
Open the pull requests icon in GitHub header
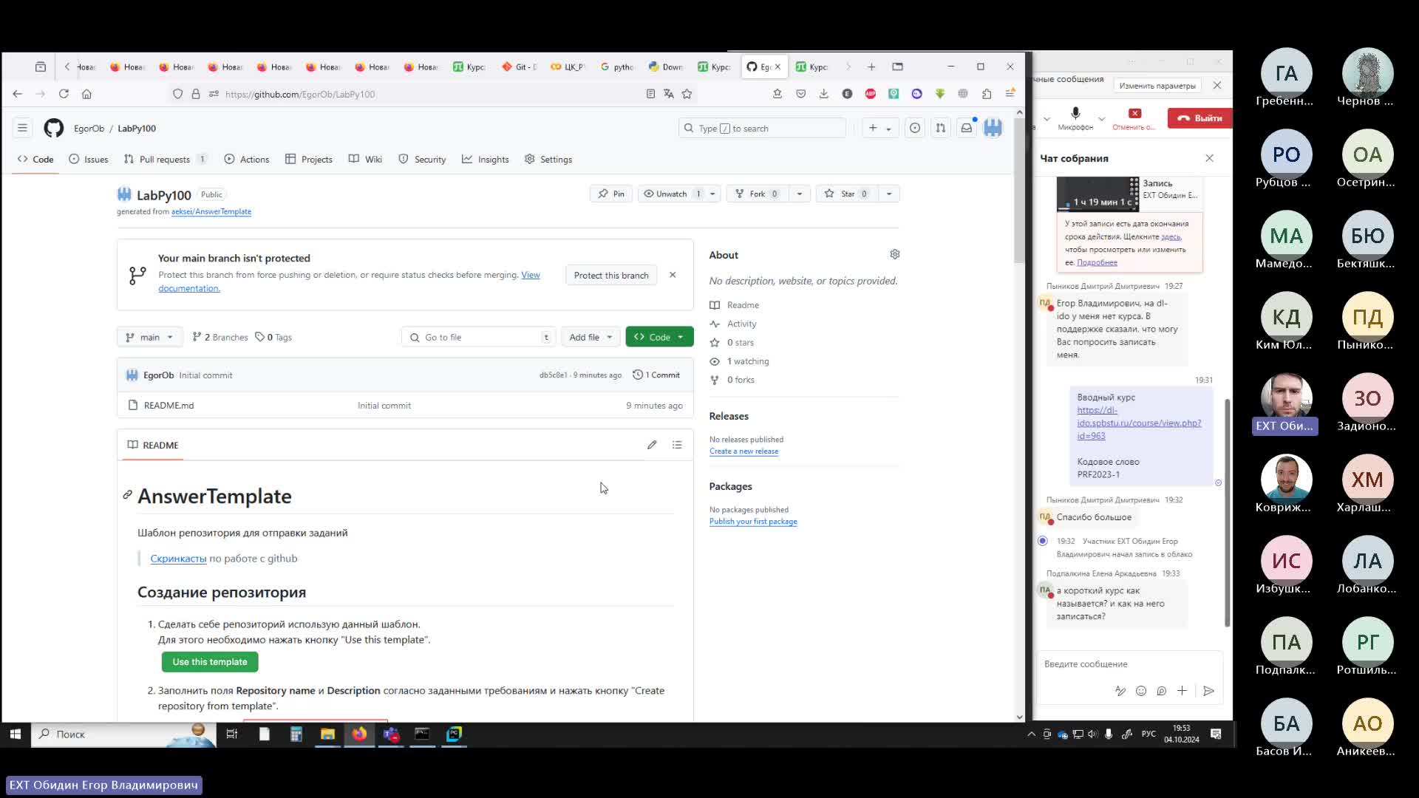940,128
